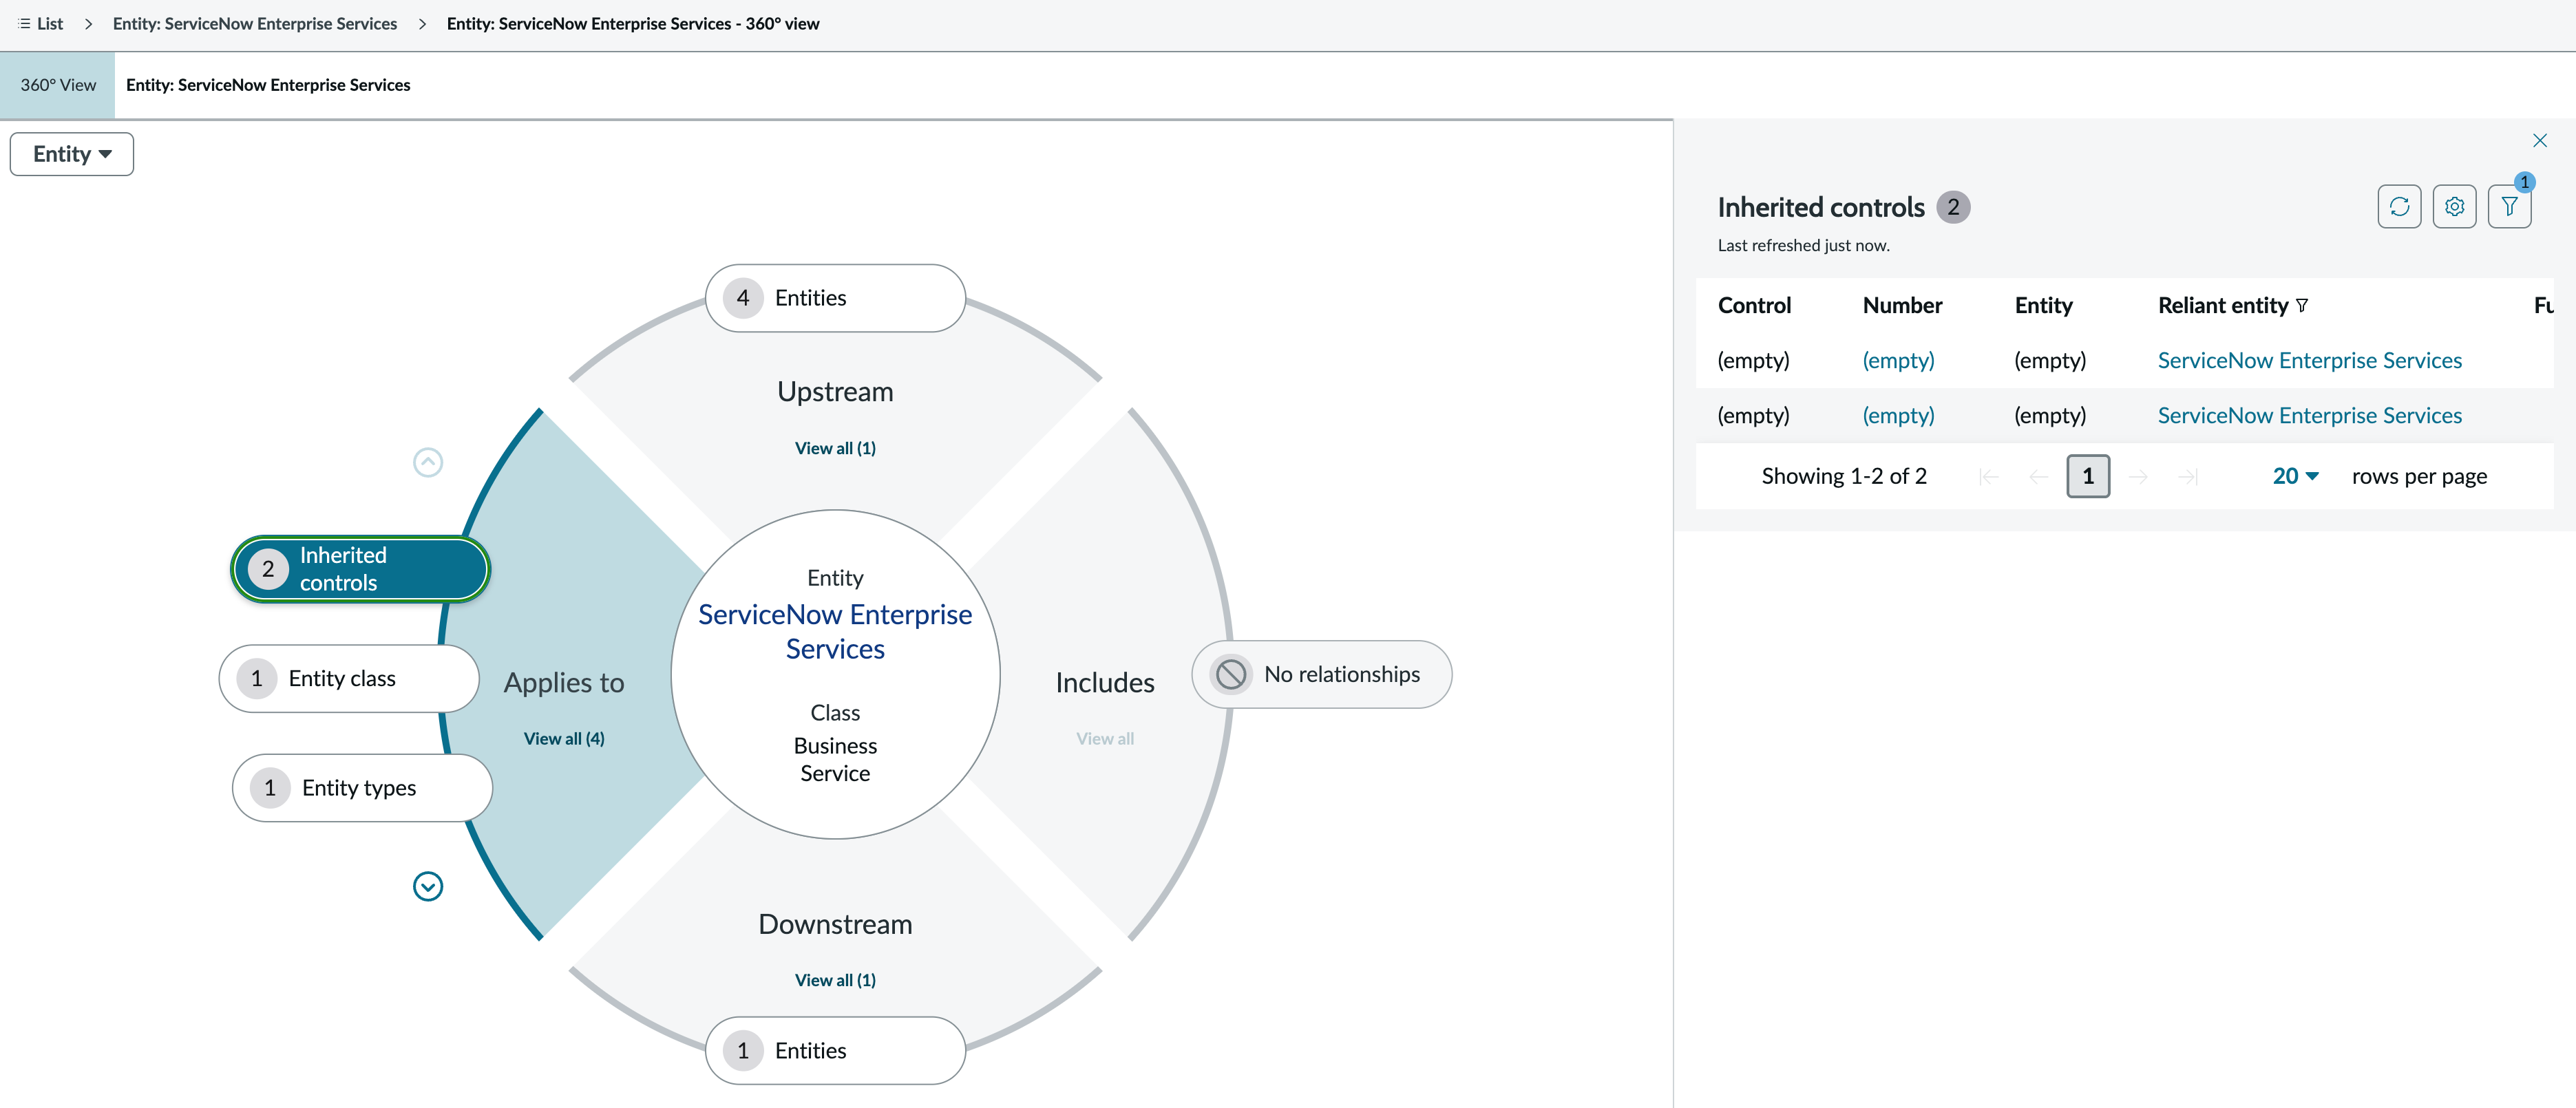Go to last page of Inherited controls

click(2188, 477)
